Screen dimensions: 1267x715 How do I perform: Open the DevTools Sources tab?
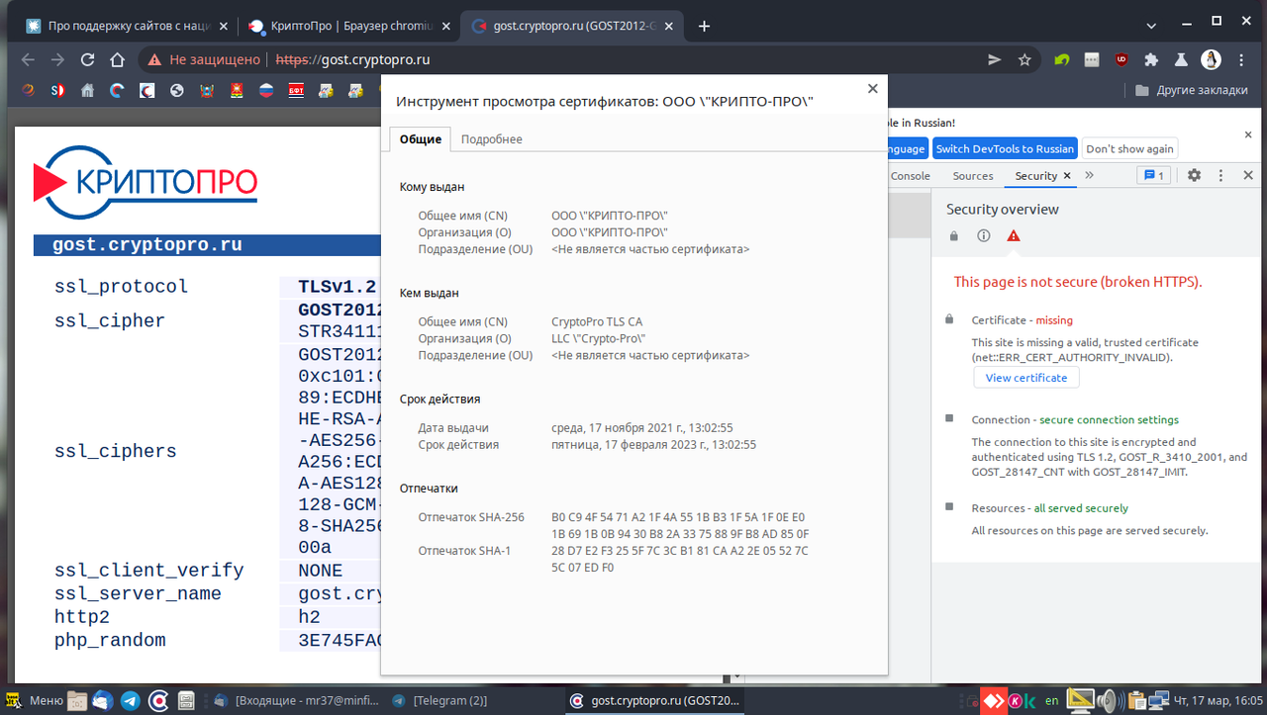click(x=973, y=175)
